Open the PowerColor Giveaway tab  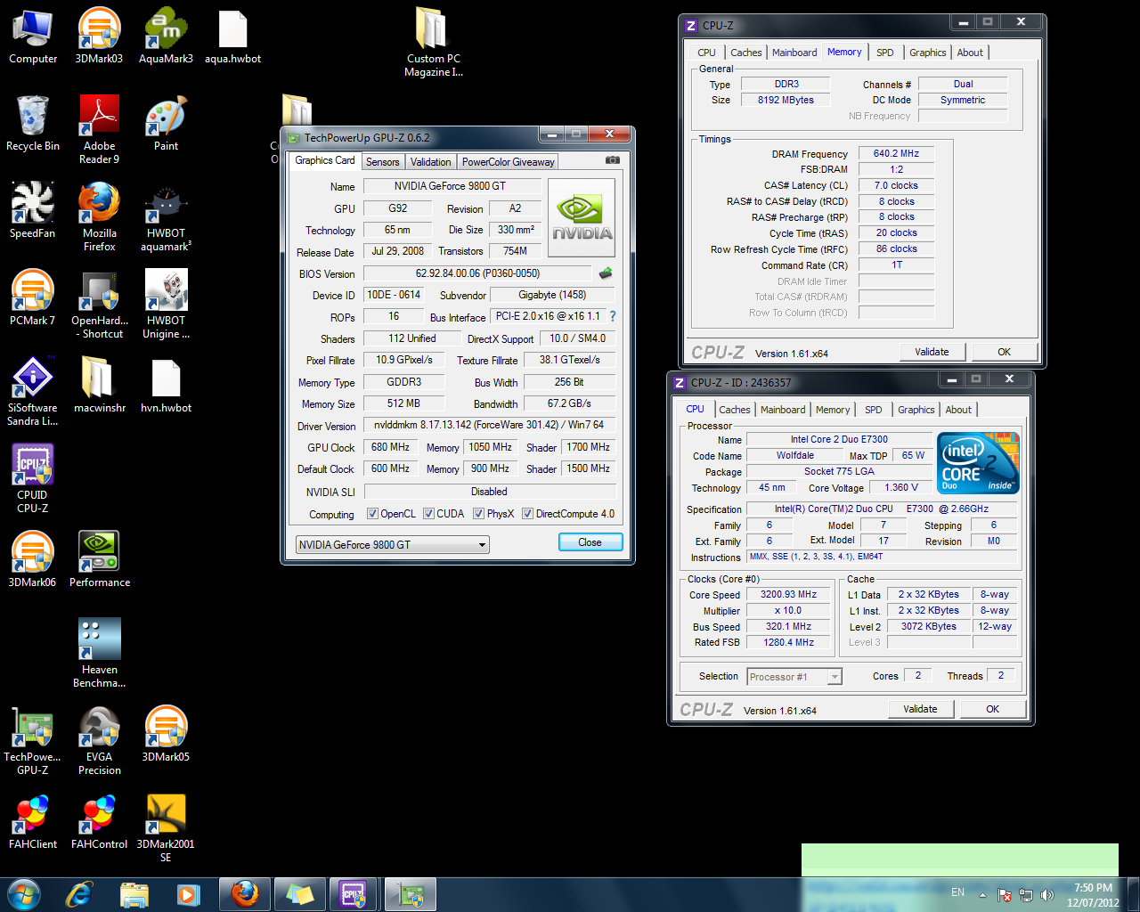coord(508,162)
